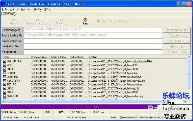Uncheck the ANDROID partition checkbox
The width and height of the screenshot is (193, 121).
[4, 96]
